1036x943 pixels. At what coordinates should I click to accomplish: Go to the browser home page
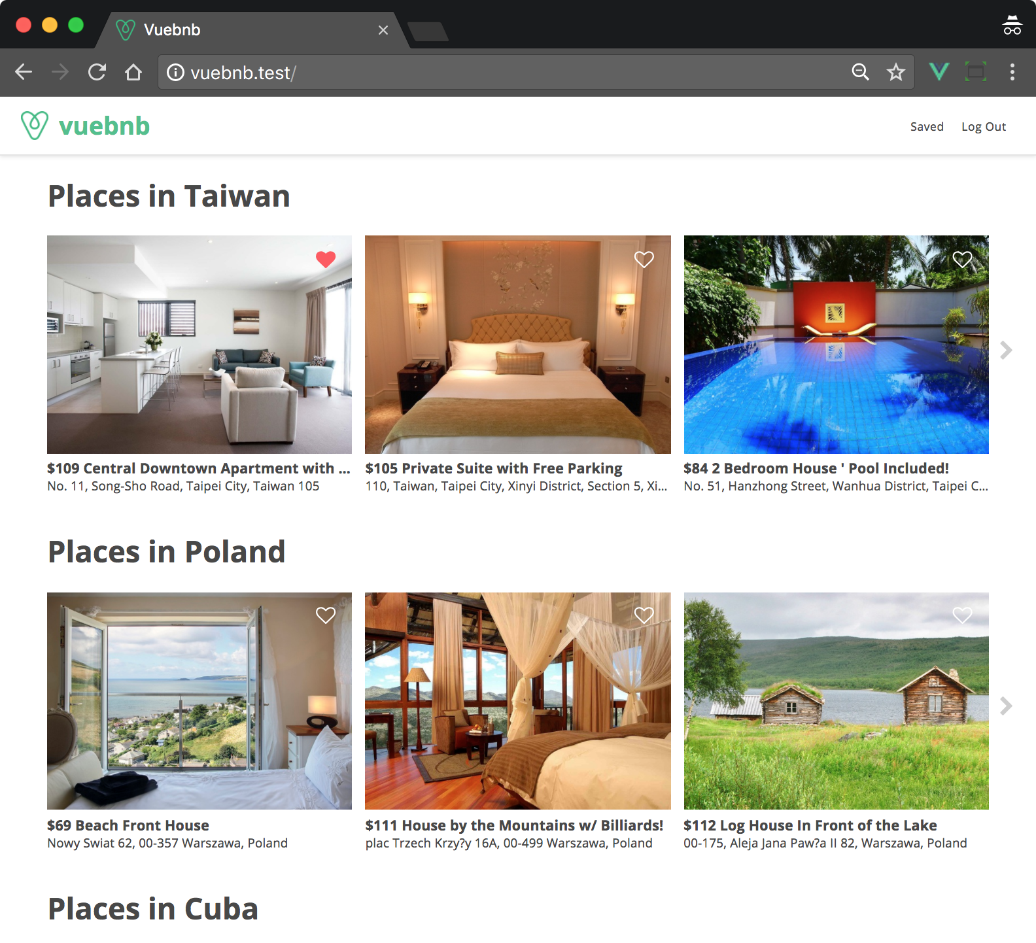coord(133,72)
